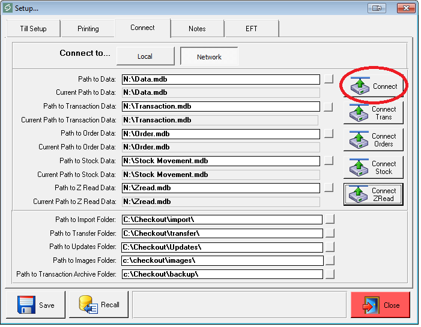Click the Connect button with green arrow
The image size is (421, 327).
tap(373, 86)
